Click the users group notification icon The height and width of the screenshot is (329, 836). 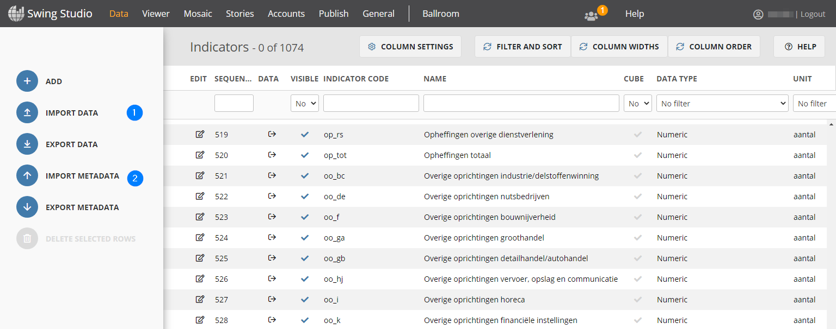pyautogui.click(x=591, y=15)
